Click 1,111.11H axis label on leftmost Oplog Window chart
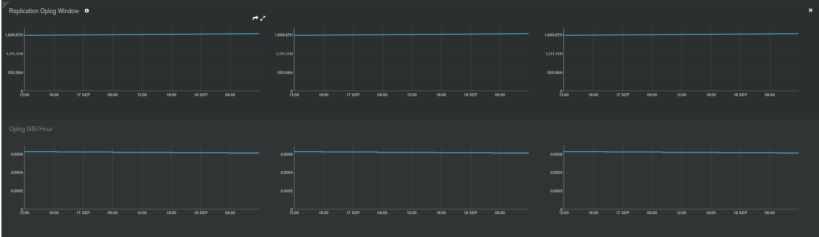The width and height of the screenshot is (819, 237). pyautogui.click(x=15, y=54)
